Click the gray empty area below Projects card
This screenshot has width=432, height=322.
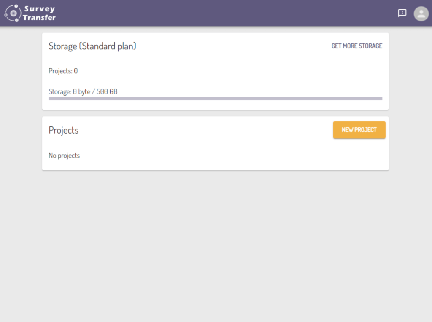[x=215, y=244]
